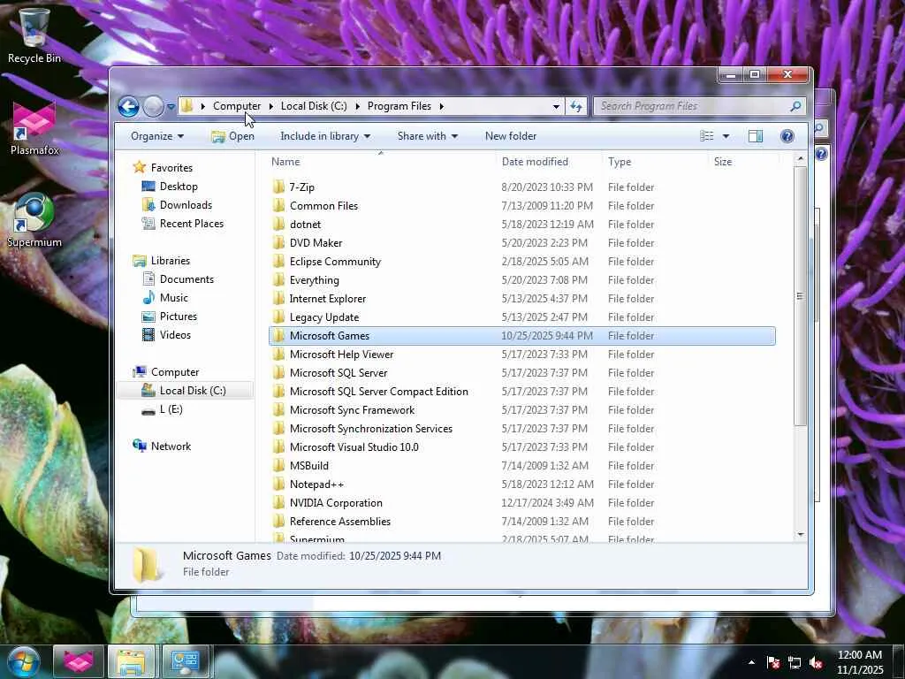The image size is (905, 679).
Task: Select the Common Files folder icon
Action: pyautogui.click(x=278, y=205)
